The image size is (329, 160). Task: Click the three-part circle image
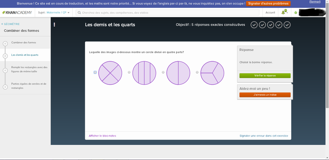pos(212,73)
